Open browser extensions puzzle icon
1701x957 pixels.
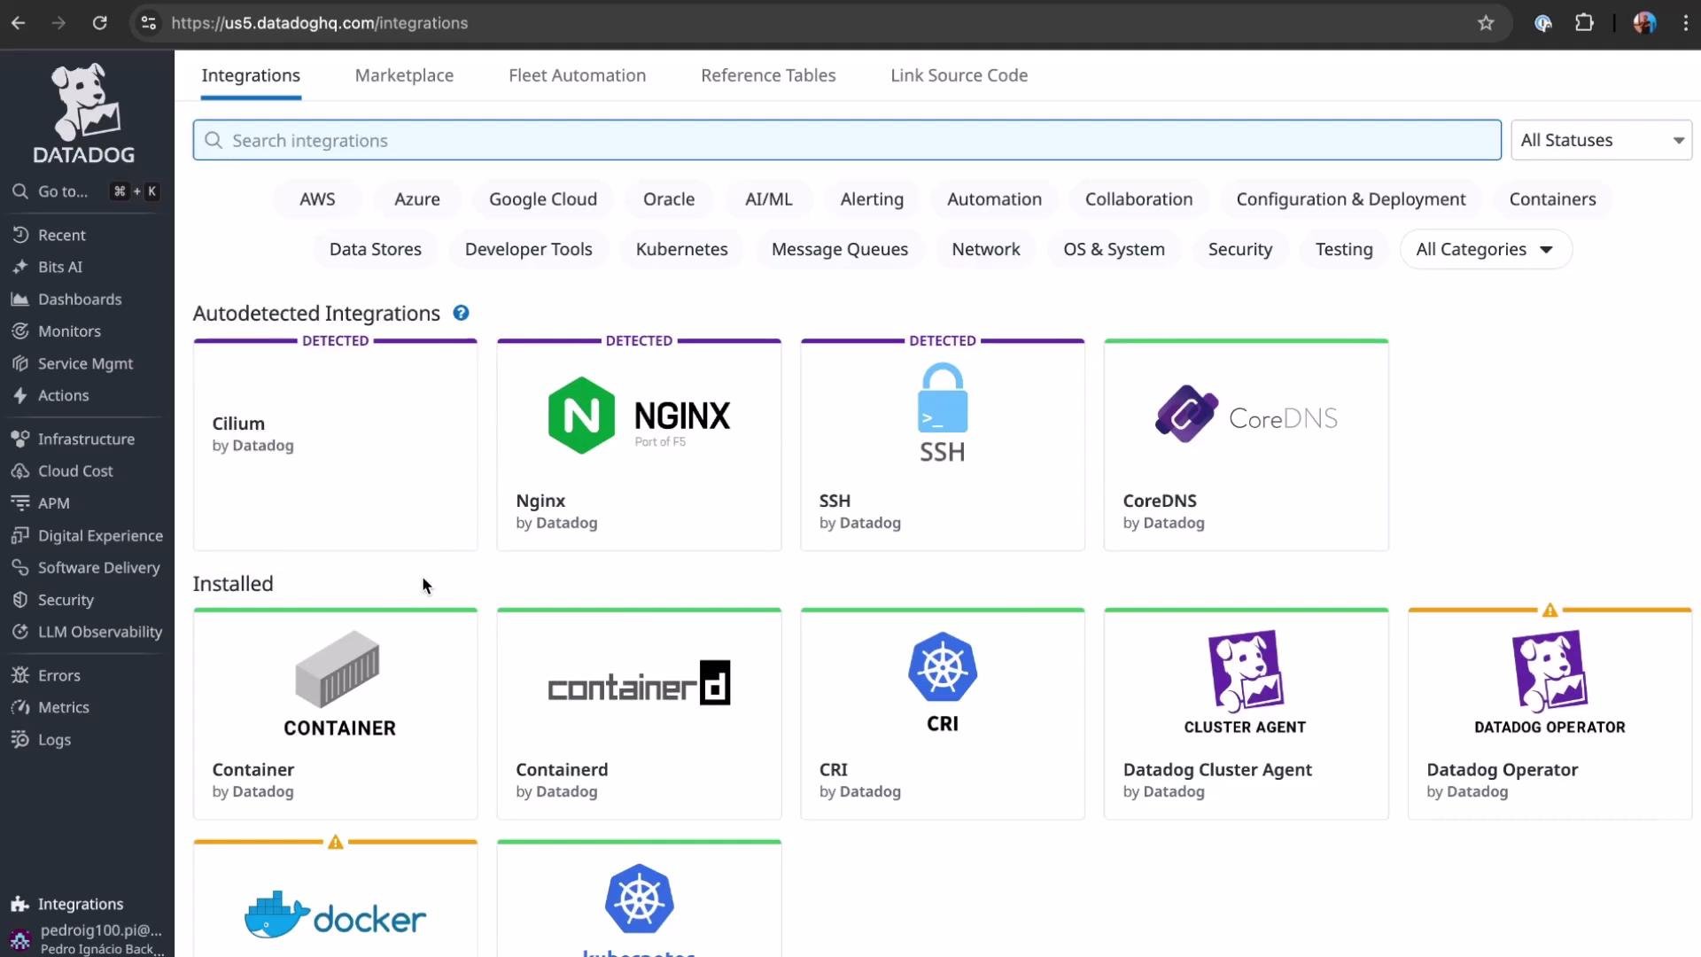[1584, 23]
